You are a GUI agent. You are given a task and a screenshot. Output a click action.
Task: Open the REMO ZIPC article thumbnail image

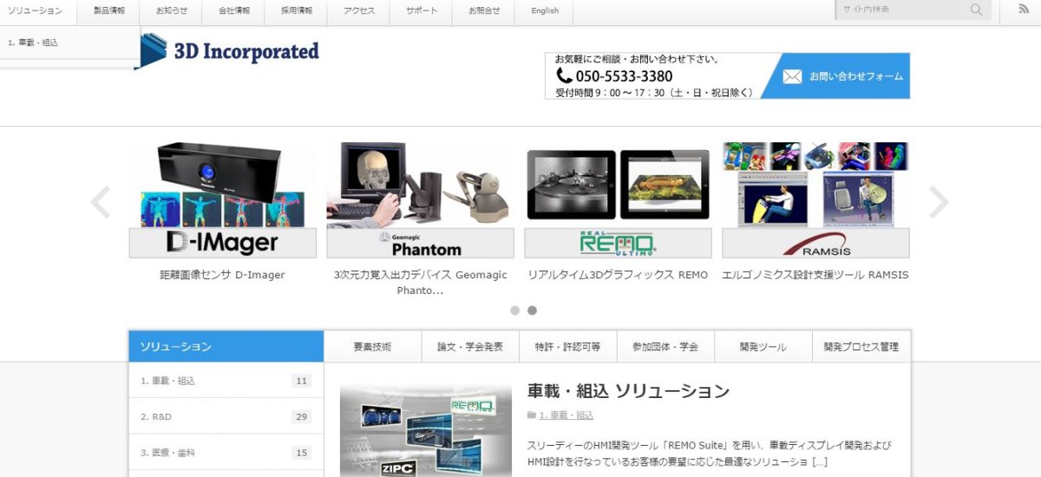[426, 431]
